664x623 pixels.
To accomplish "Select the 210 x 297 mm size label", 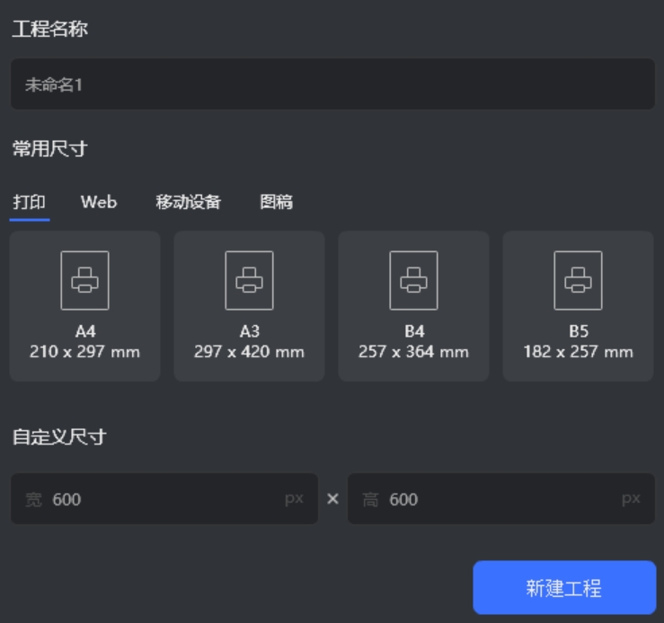I will coord(84,352).
